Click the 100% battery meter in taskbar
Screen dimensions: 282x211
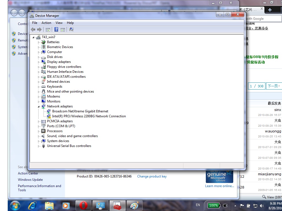tap(213, 206)
